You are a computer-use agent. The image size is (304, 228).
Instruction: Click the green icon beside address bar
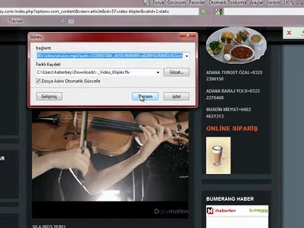(x=203, y=12)
